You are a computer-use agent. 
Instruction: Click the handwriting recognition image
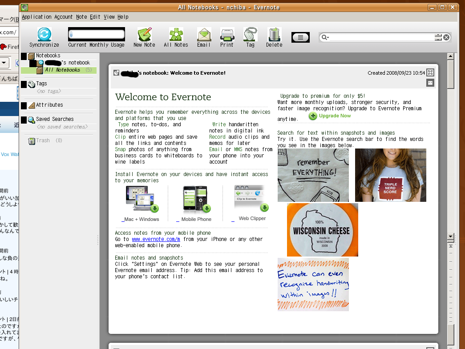point(313,285)
